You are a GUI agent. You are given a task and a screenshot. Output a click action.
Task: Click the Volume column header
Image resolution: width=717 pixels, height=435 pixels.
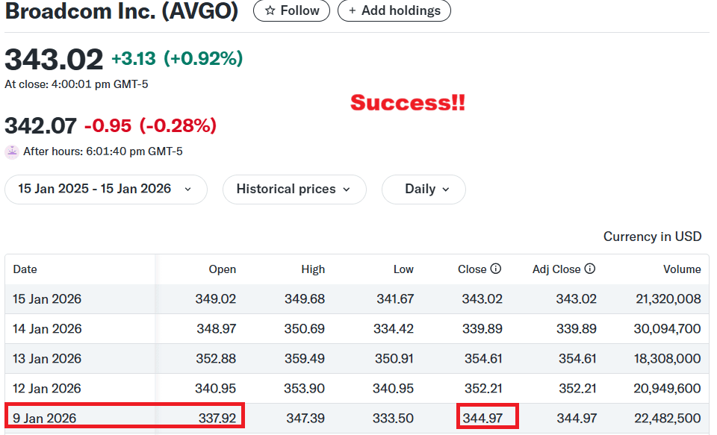click(682, 269)
